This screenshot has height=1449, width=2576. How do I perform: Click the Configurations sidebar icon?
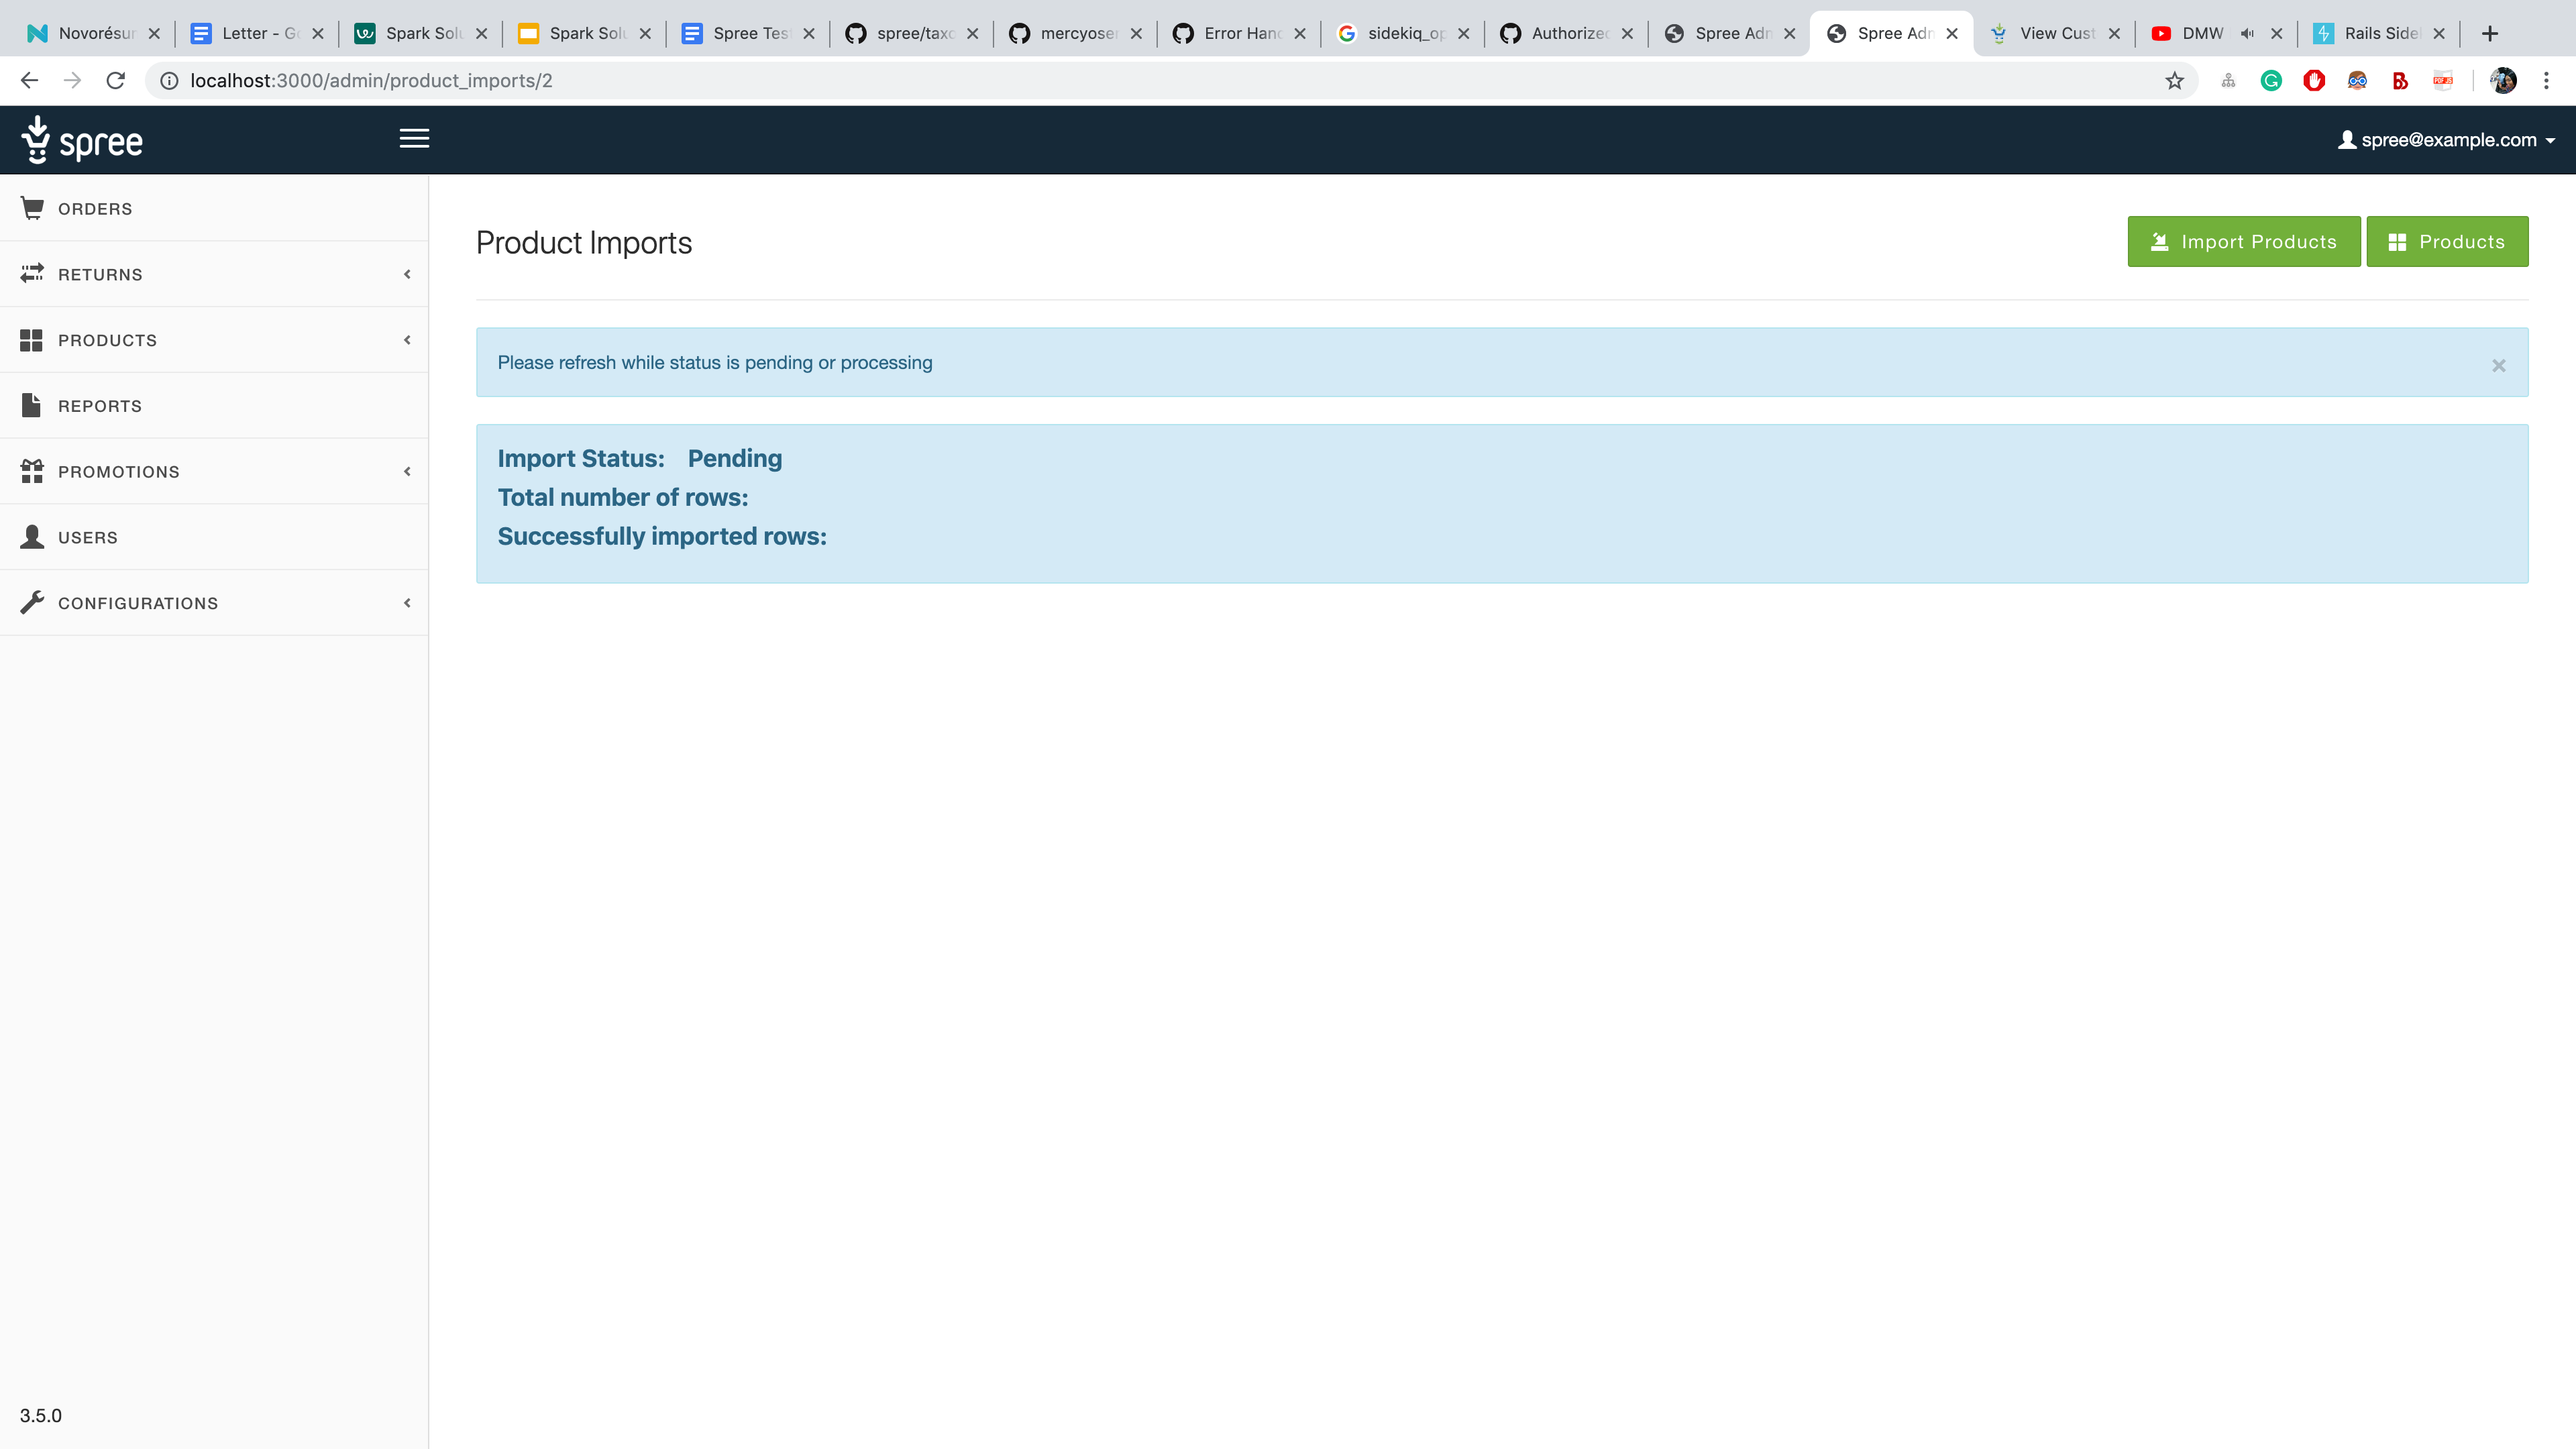pyautogui.click(x=34, y=602)
